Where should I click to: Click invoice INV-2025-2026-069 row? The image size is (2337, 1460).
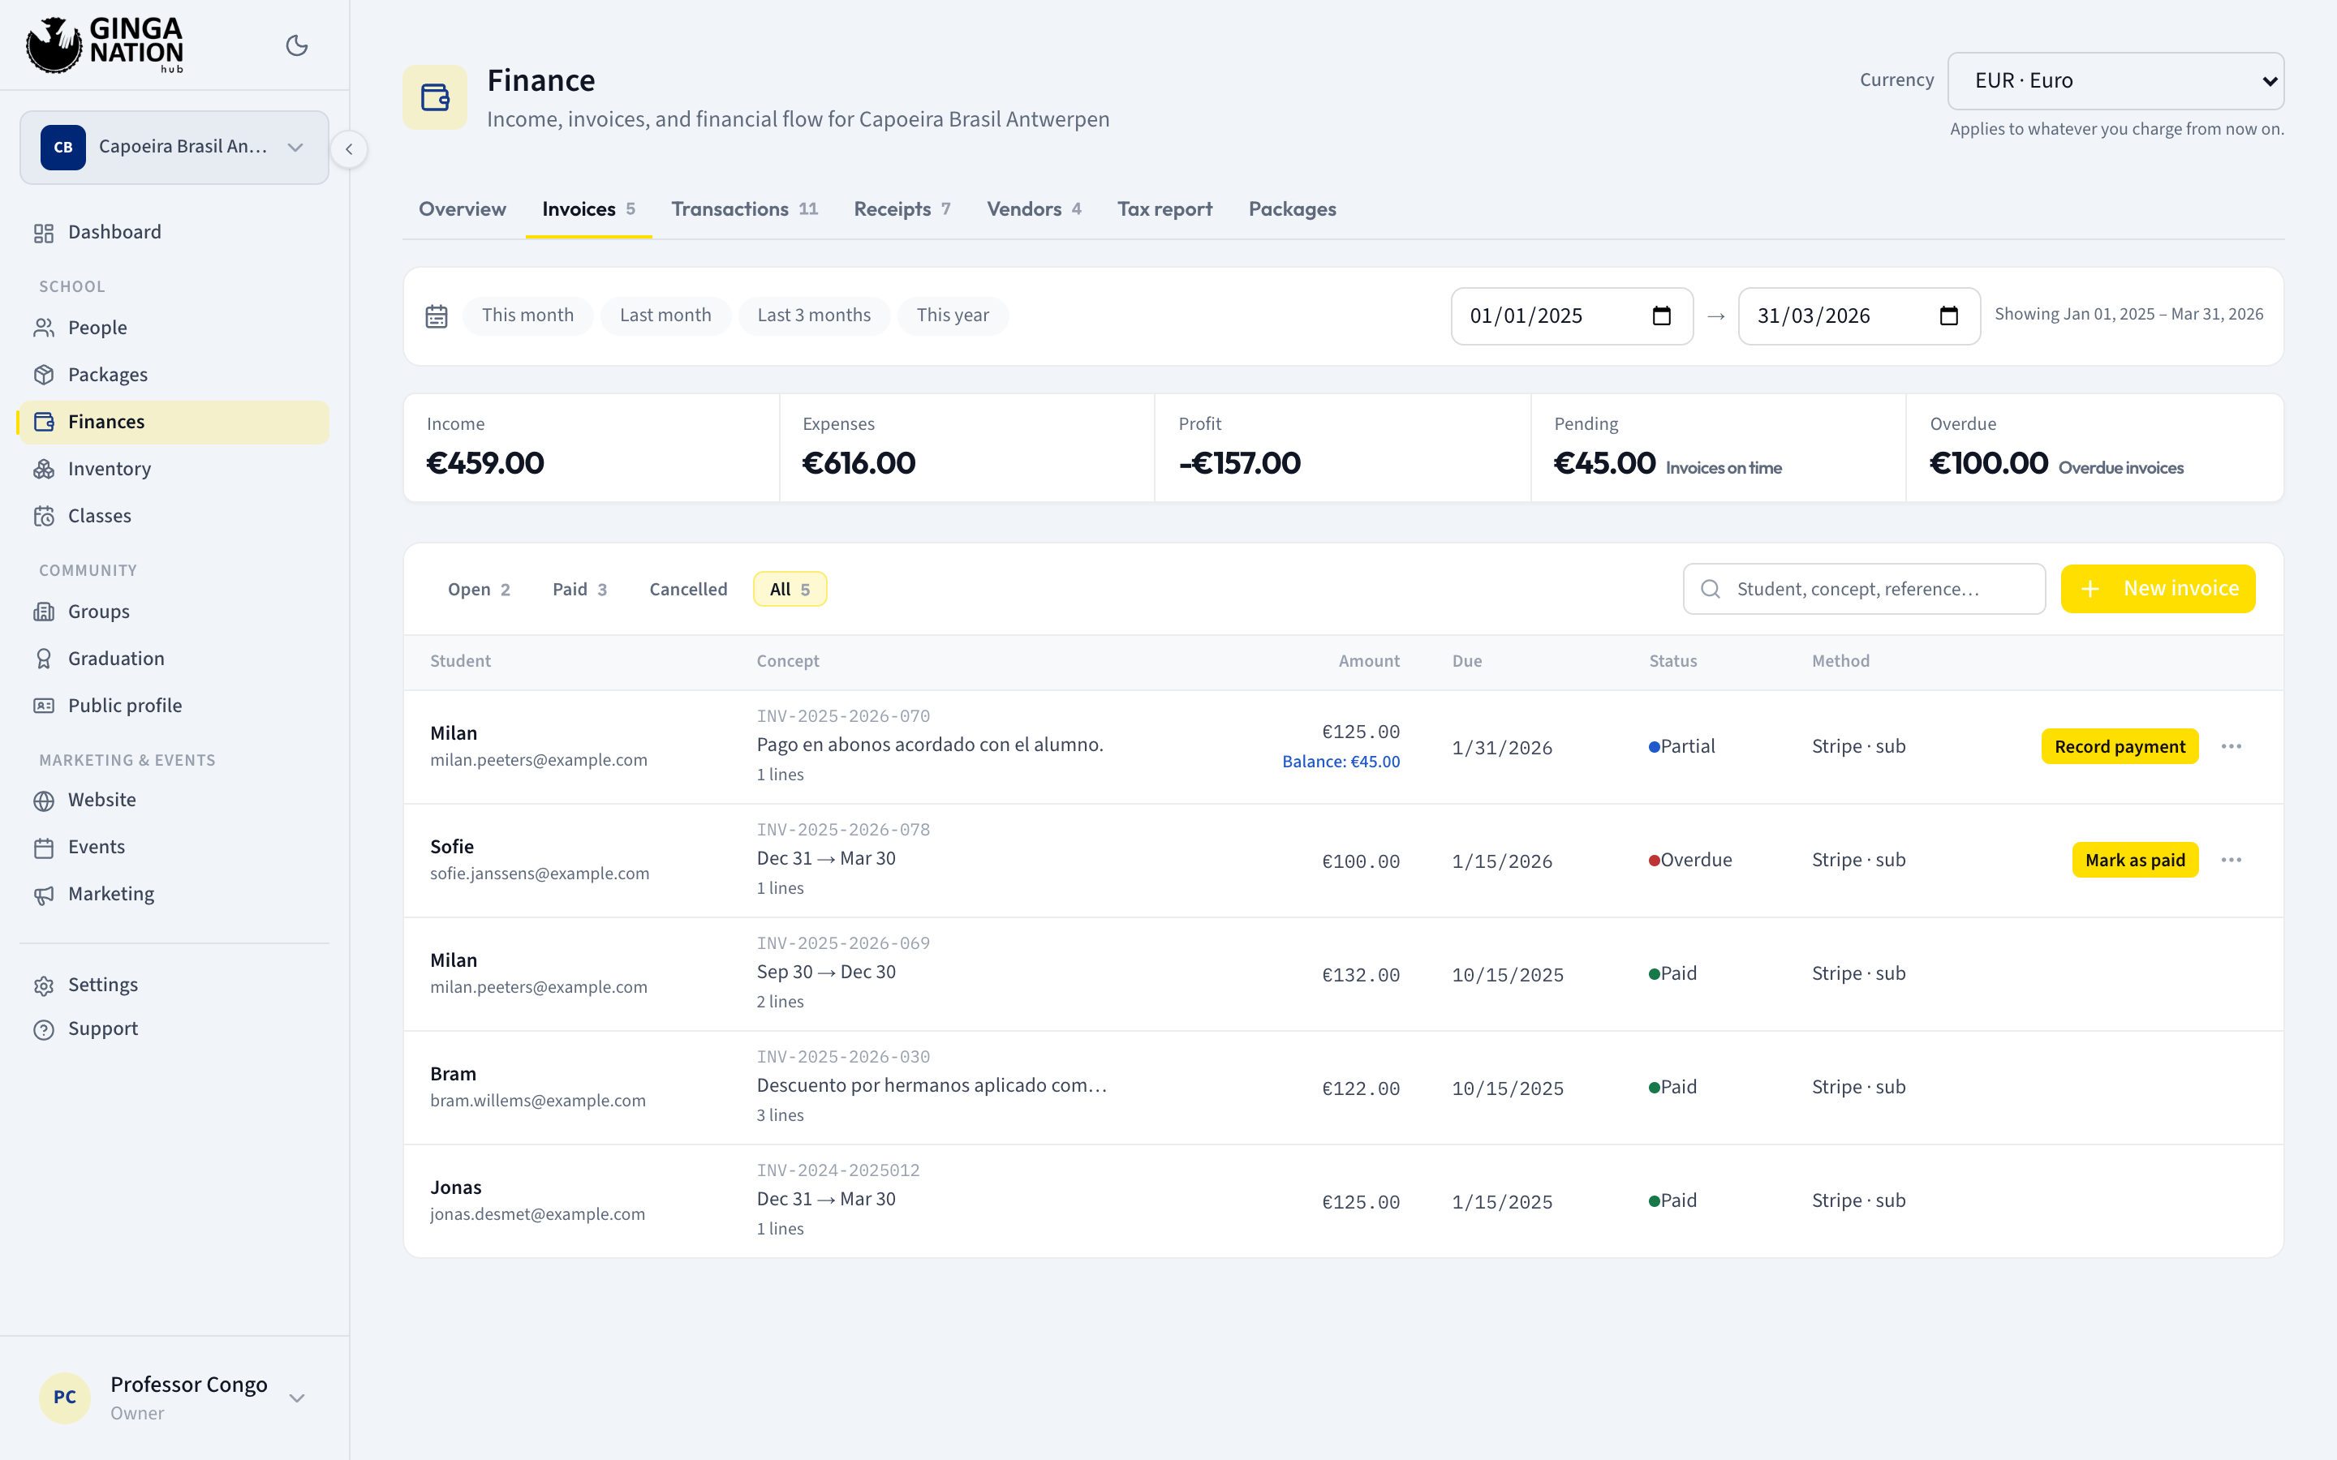(1343, 973)
